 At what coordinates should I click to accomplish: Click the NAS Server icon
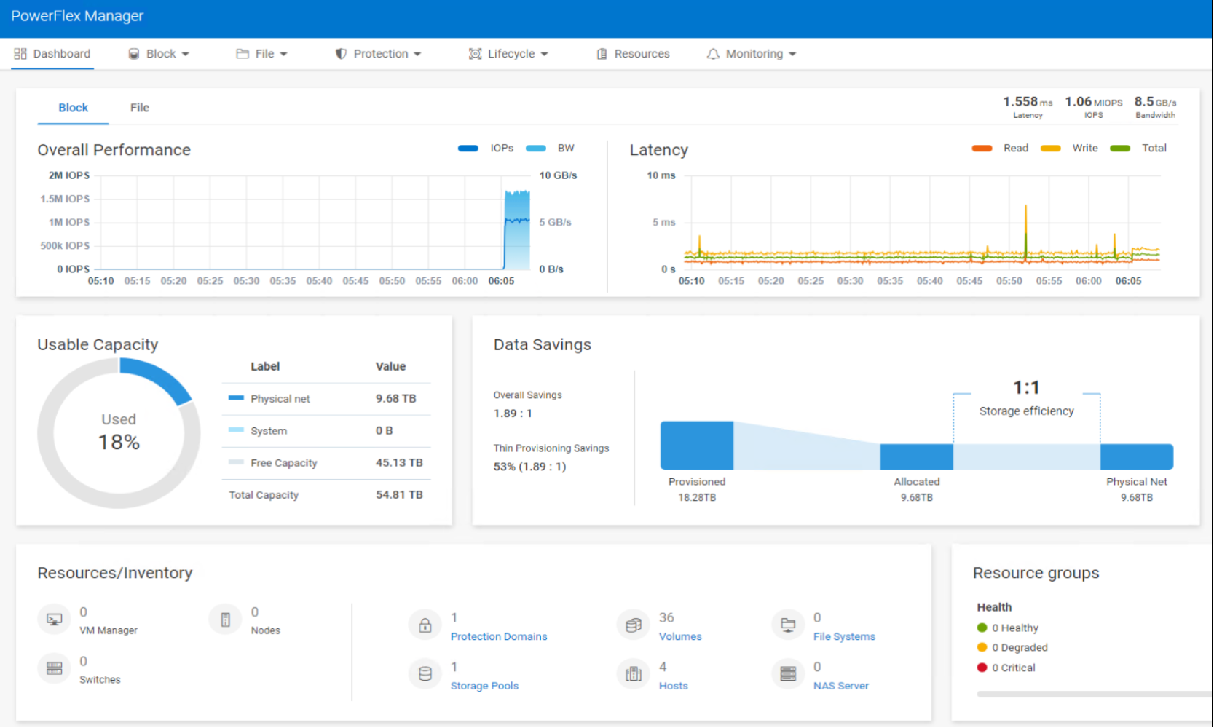[x=788, y=675]
